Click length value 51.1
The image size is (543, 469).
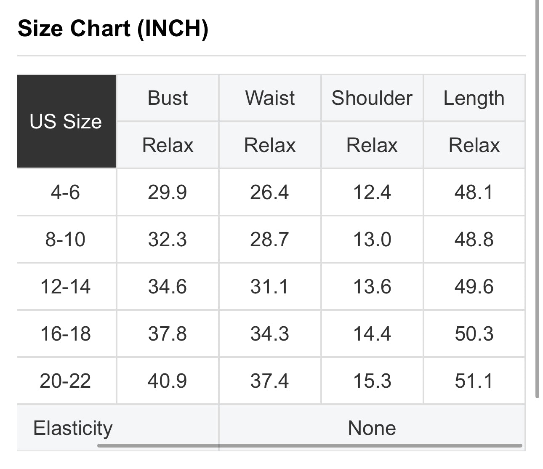pos(474,381)
